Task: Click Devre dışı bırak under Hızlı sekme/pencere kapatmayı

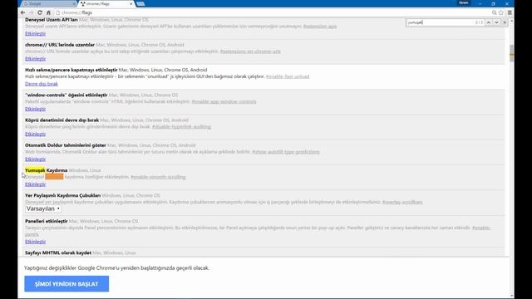Action: point(42,84)
